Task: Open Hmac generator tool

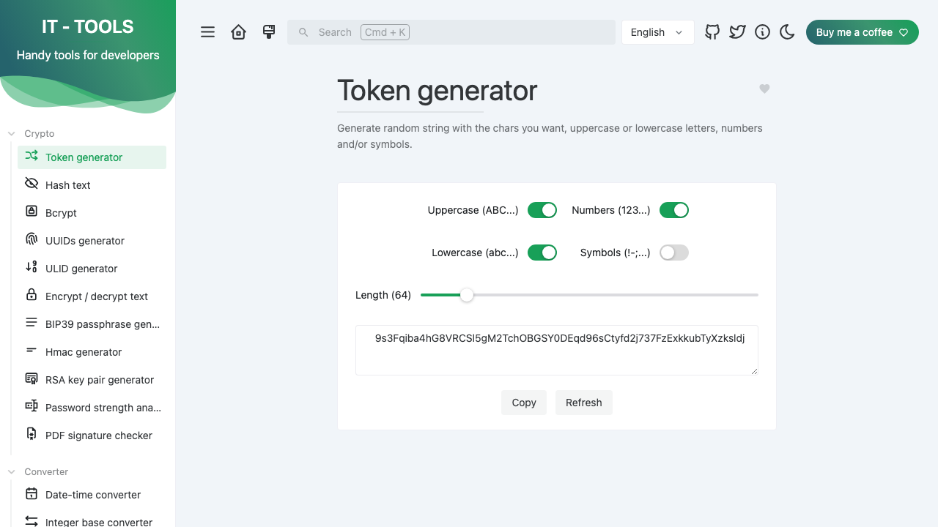Action: point(92,352)
